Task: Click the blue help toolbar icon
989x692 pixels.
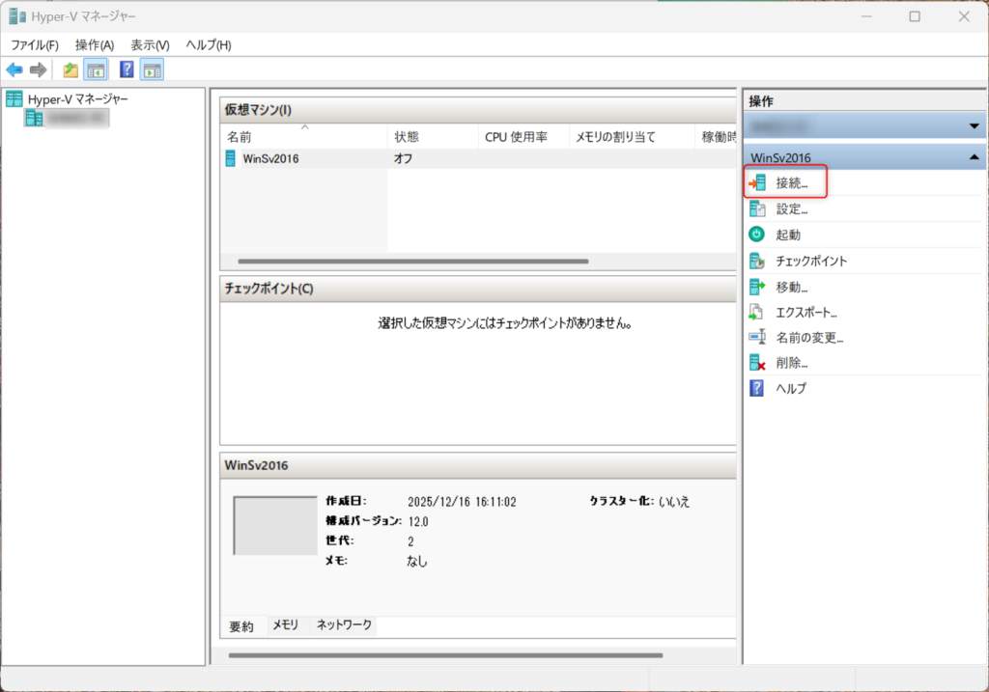Action: (x=127, y=69)
